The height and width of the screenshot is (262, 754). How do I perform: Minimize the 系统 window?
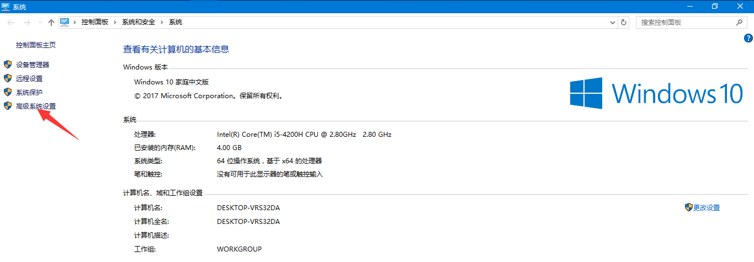[689, 6]
